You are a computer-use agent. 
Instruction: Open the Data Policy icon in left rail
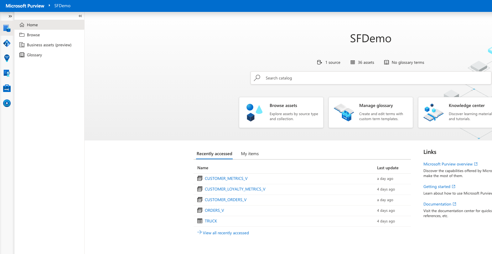point(7,73)
